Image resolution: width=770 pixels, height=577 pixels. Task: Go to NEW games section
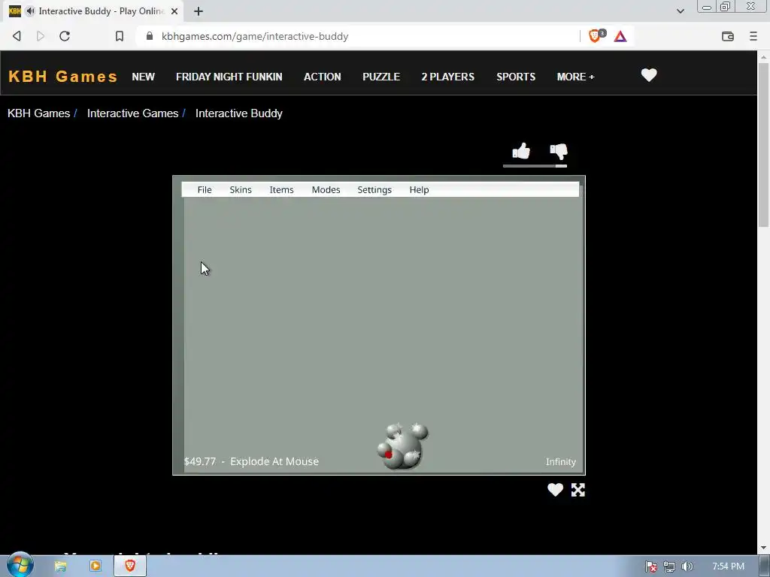point(143,77)
